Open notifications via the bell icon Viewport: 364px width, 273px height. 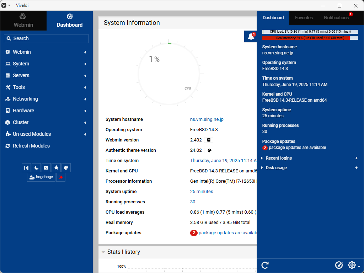pyautogui.click(x=251, y=37)
